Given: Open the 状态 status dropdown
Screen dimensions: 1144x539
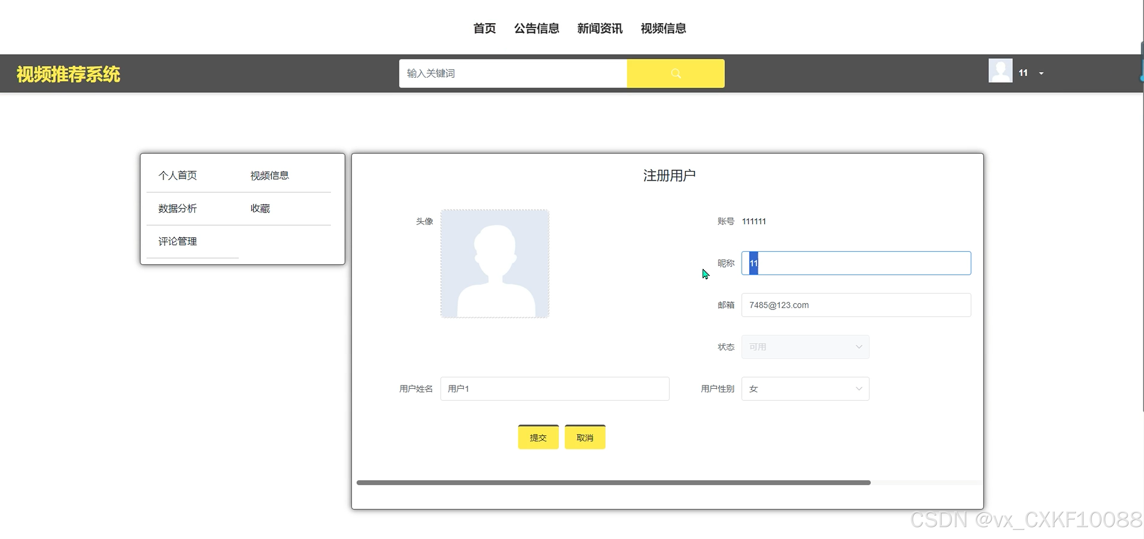Looking at the screenshot, I should click(805, 347).
